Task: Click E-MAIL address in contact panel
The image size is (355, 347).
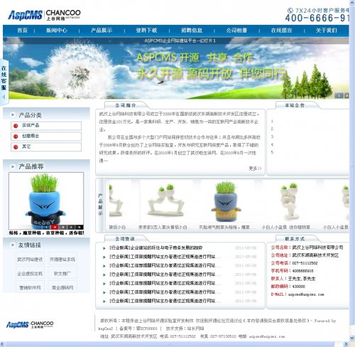Action: click(x=306, y=294)
